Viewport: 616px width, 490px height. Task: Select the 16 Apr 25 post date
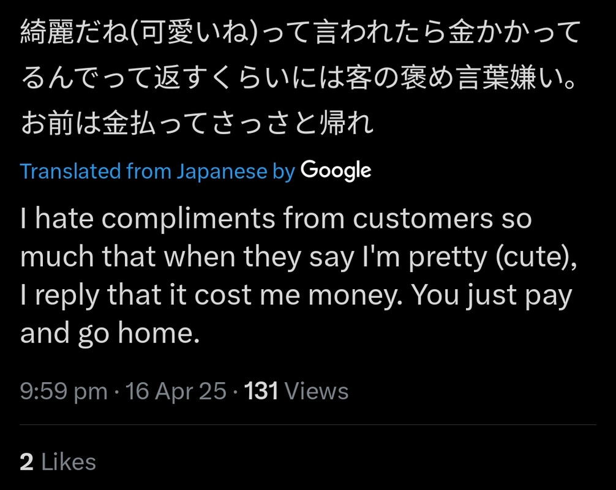click(176, 391)
